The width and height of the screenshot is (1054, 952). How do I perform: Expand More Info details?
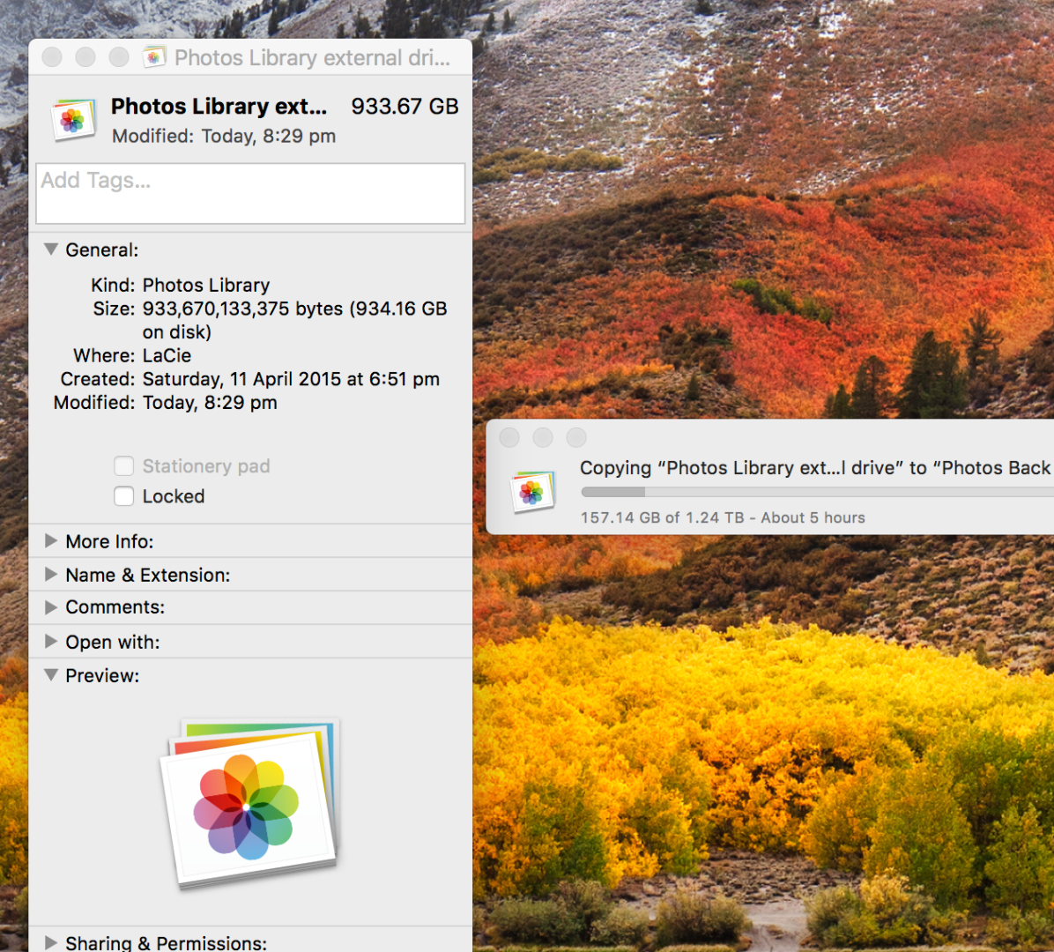[50, 541]
